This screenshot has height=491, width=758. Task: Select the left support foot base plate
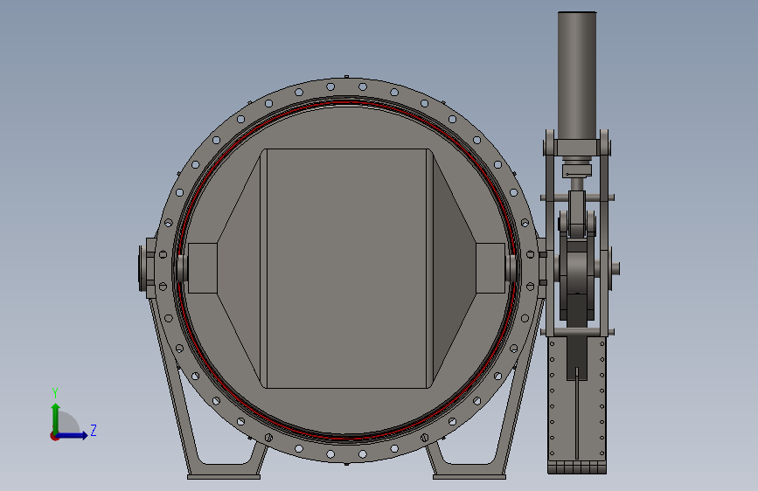(223, 477)
